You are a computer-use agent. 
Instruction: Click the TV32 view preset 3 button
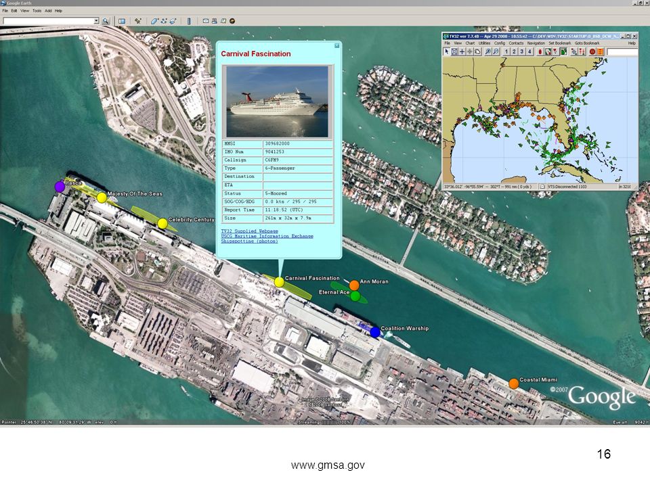pos(521,51)
